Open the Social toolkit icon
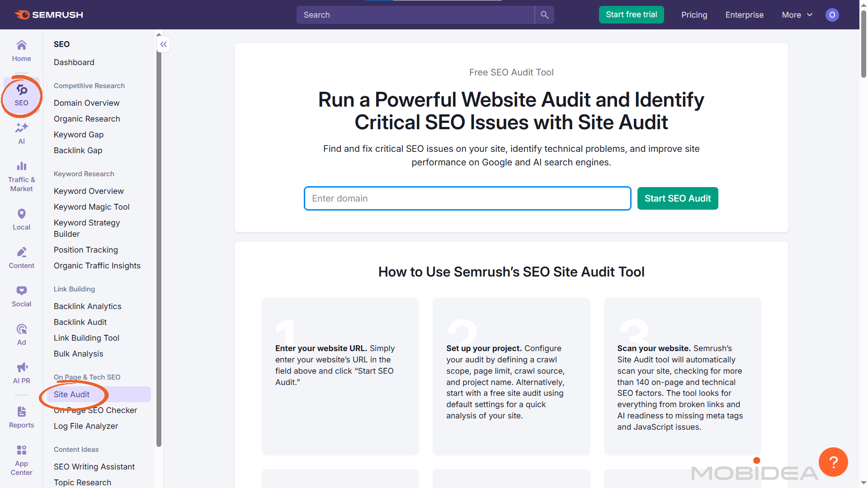Viewport: 868px width, 488px height. coord(21,295)
